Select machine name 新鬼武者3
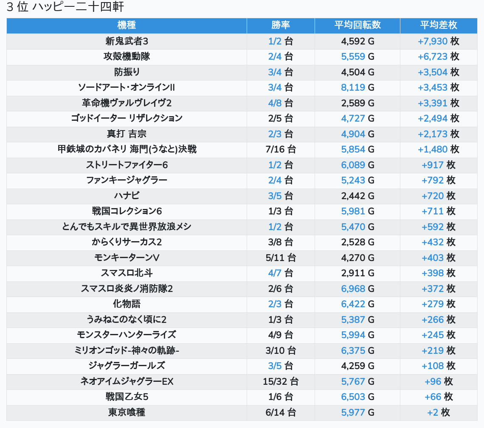Viewport: 484px width, 428px height. [x=127, y=41]
